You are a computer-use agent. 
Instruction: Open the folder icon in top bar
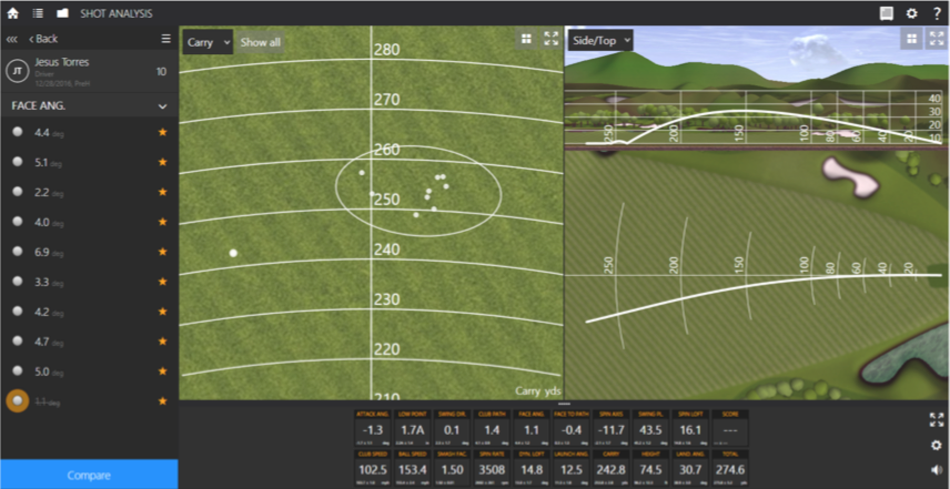click(62, 13)
